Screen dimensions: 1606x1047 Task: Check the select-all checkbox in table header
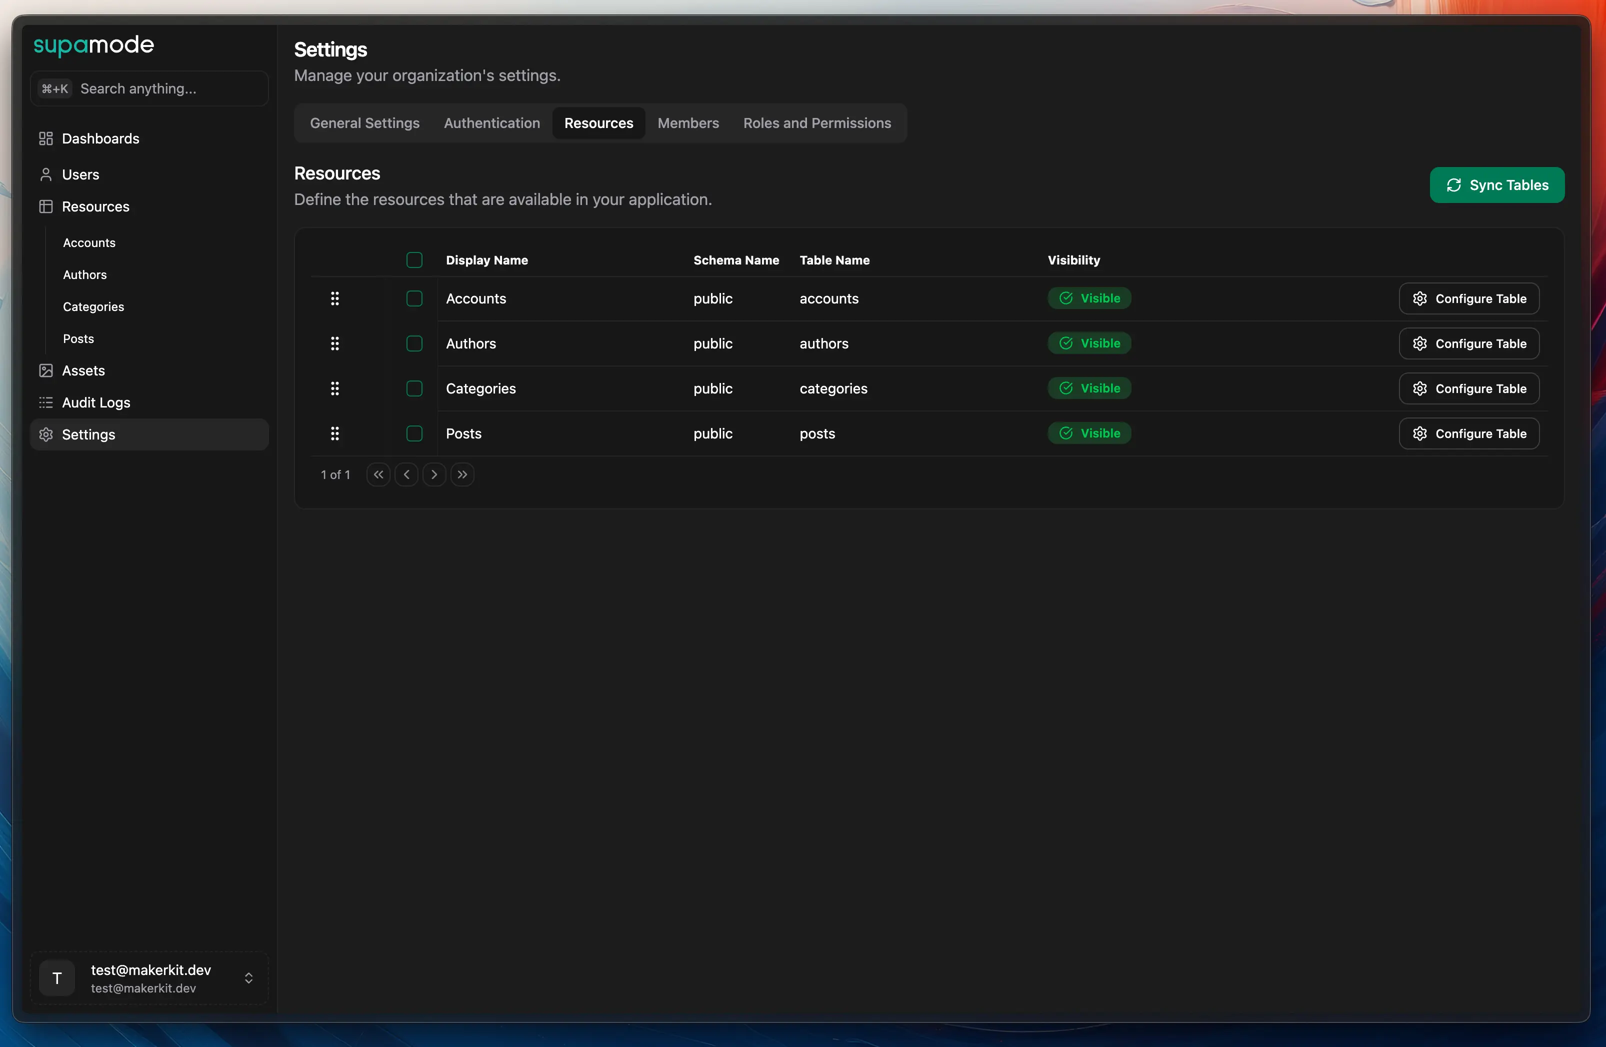click(x=414, y=260)
